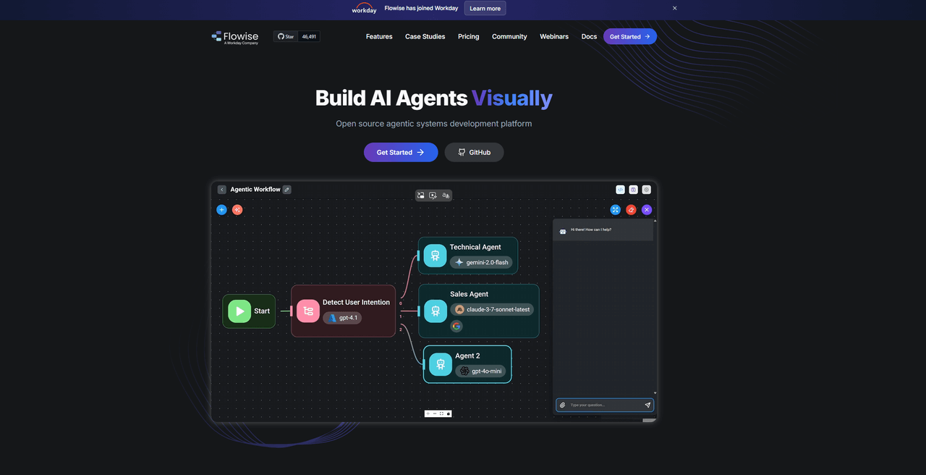Image resolution: width=926 pixels, height=475 pixels.
Task: Click the Type your question input
Action: (605, 405)
